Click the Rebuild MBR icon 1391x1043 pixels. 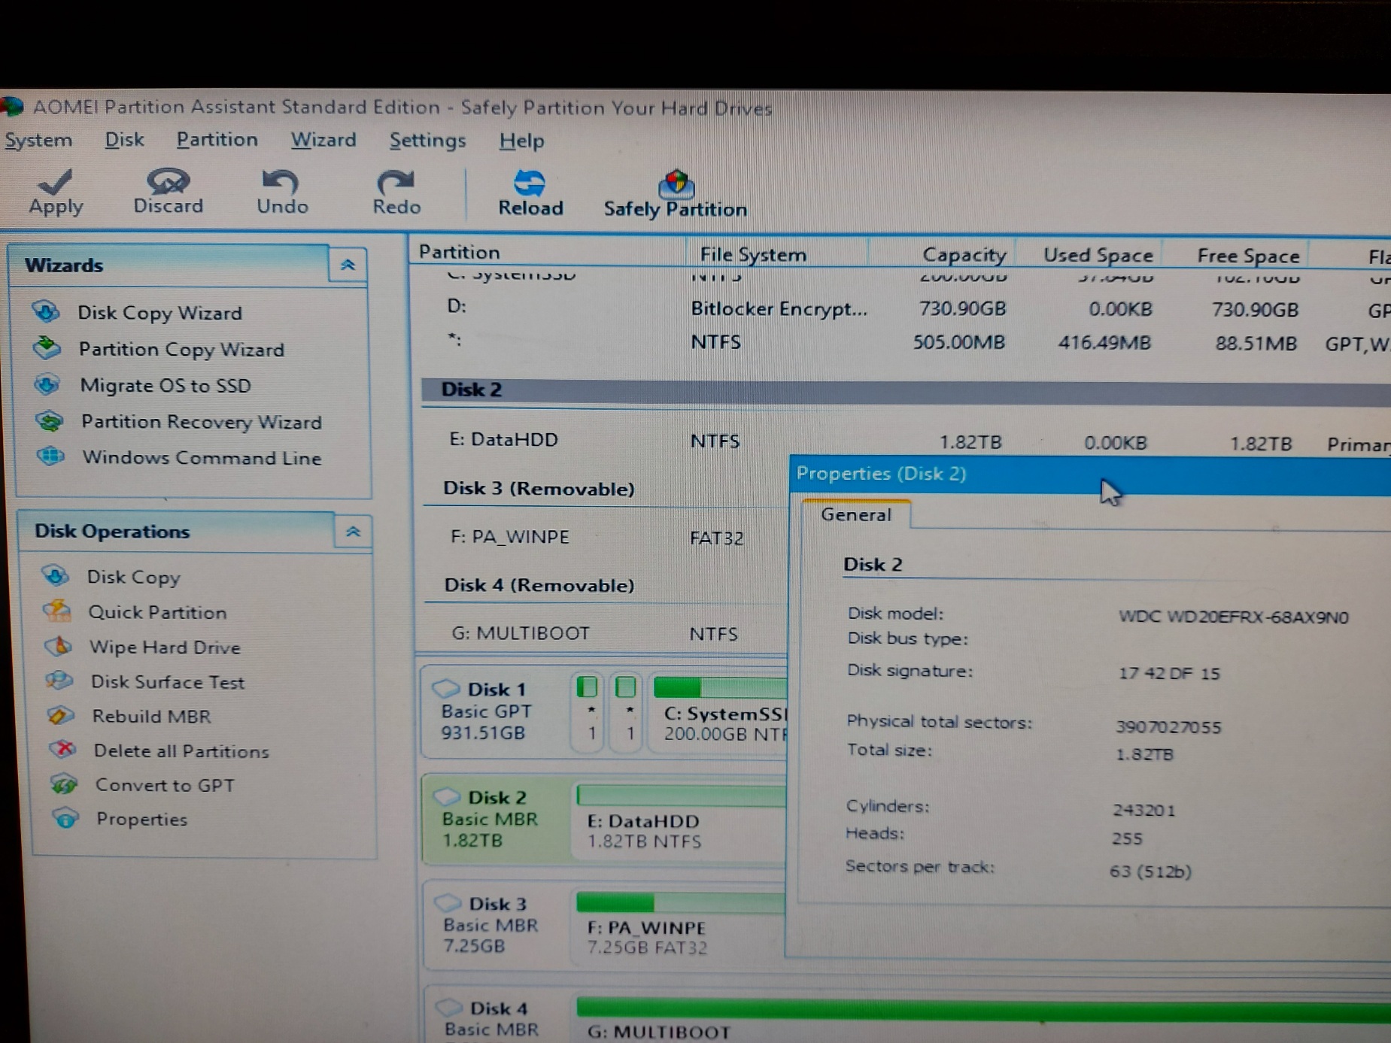tap(61, 715)
